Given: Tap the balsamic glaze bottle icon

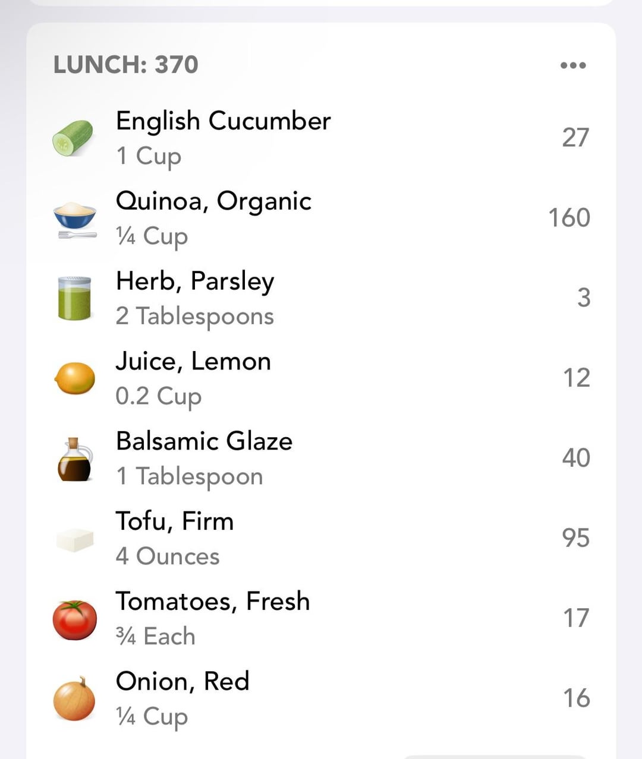Looking at the screenshot, I should point(75,459).
